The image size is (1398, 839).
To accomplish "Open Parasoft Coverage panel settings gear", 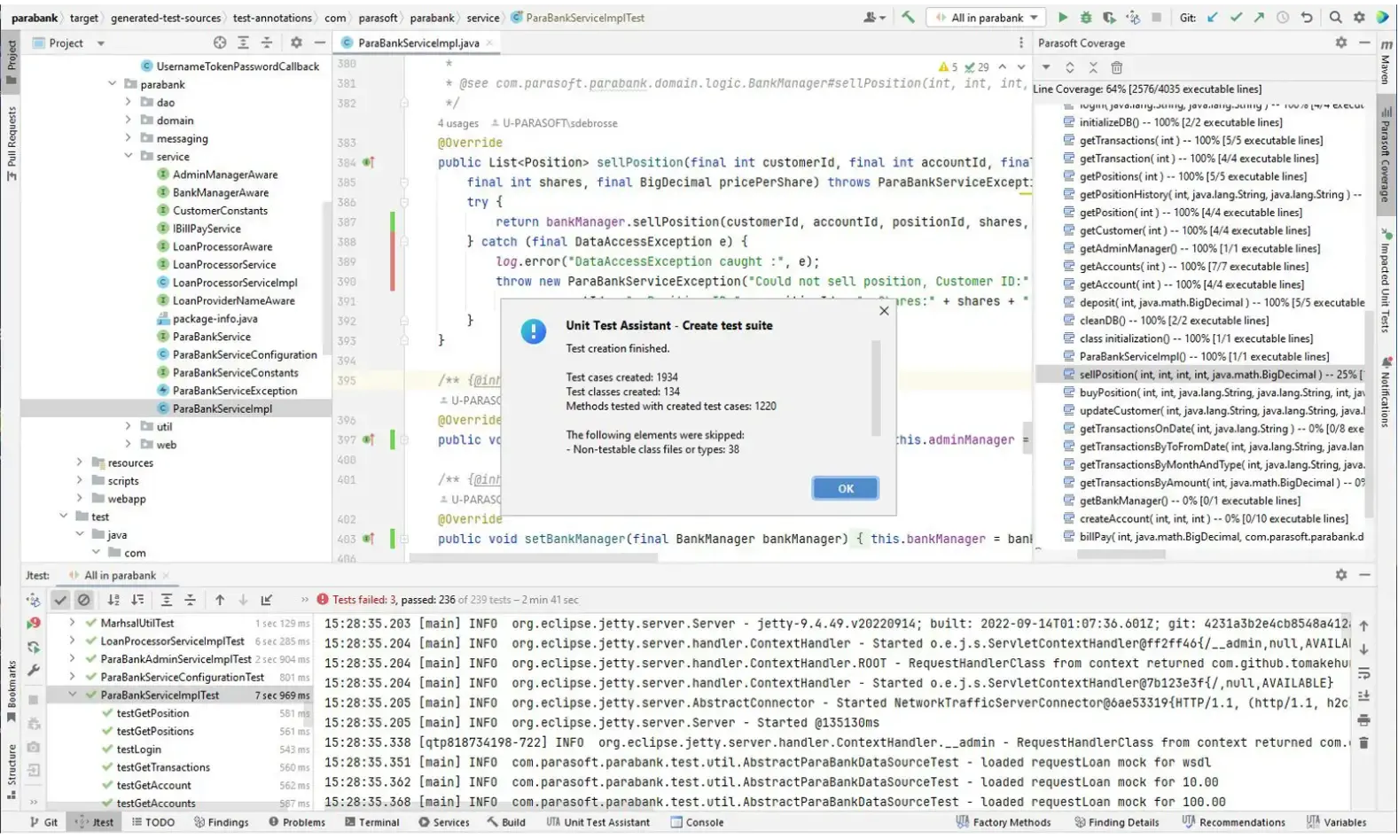I will (1341, 43).
